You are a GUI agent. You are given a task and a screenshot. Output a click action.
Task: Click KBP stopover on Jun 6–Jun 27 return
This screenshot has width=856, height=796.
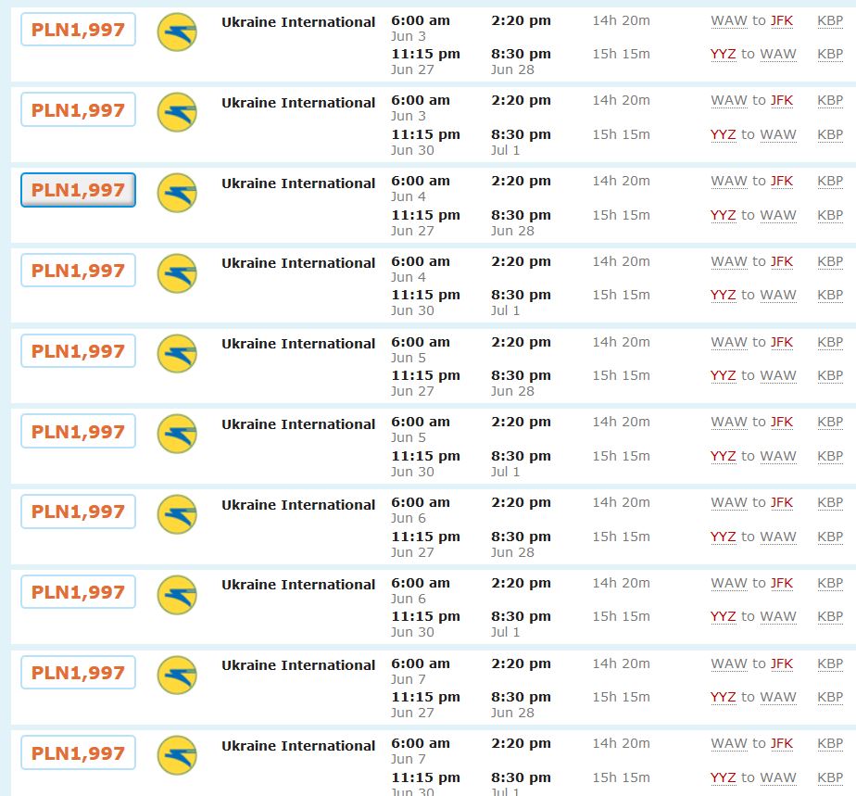830,537
